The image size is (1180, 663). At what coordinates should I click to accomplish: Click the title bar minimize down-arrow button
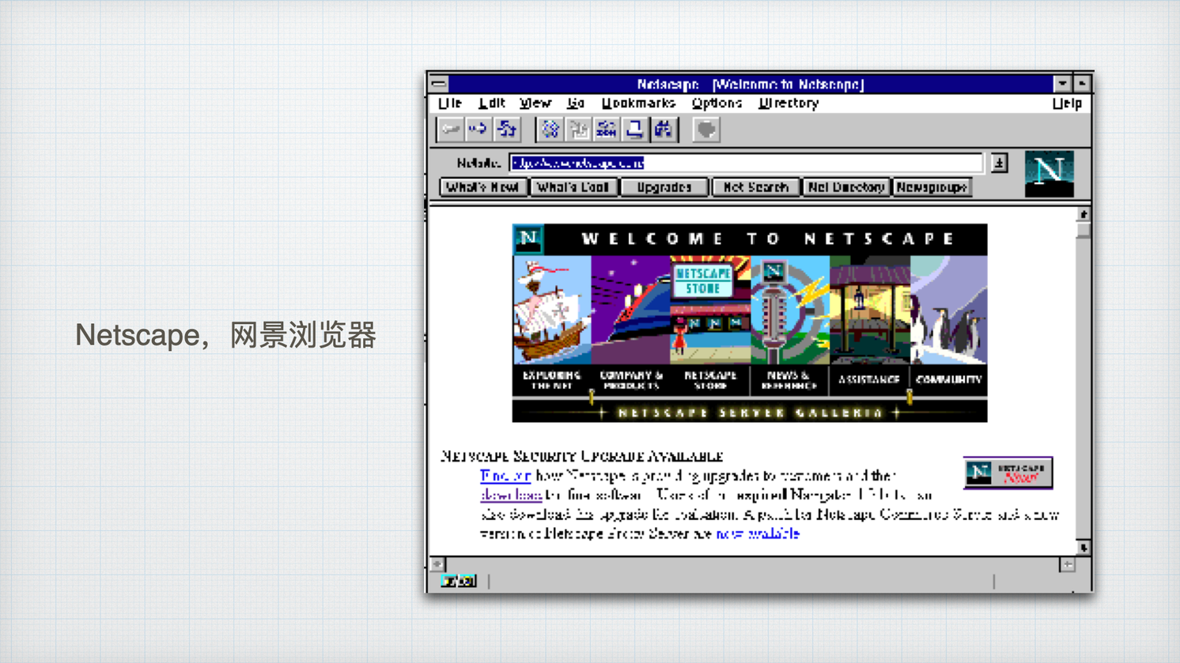(1062, 84)
